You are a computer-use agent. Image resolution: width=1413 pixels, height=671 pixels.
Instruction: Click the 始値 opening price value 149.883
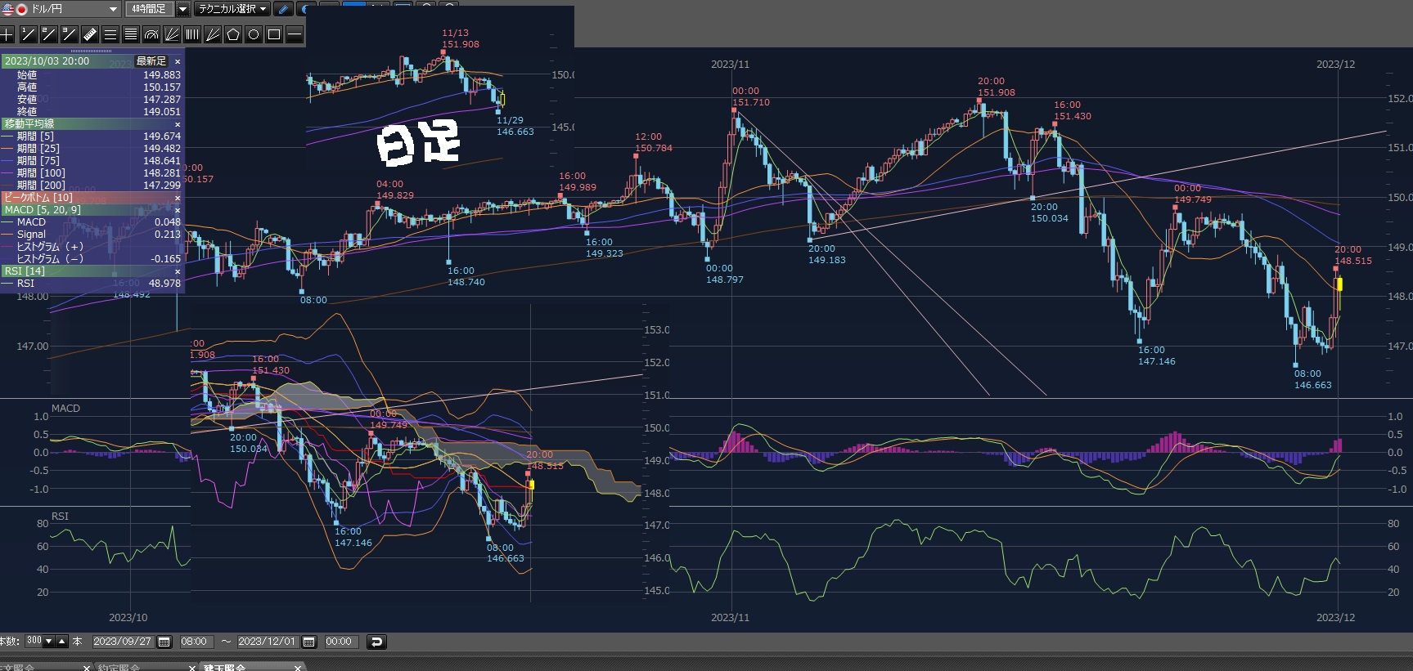[x=162, y=75]
